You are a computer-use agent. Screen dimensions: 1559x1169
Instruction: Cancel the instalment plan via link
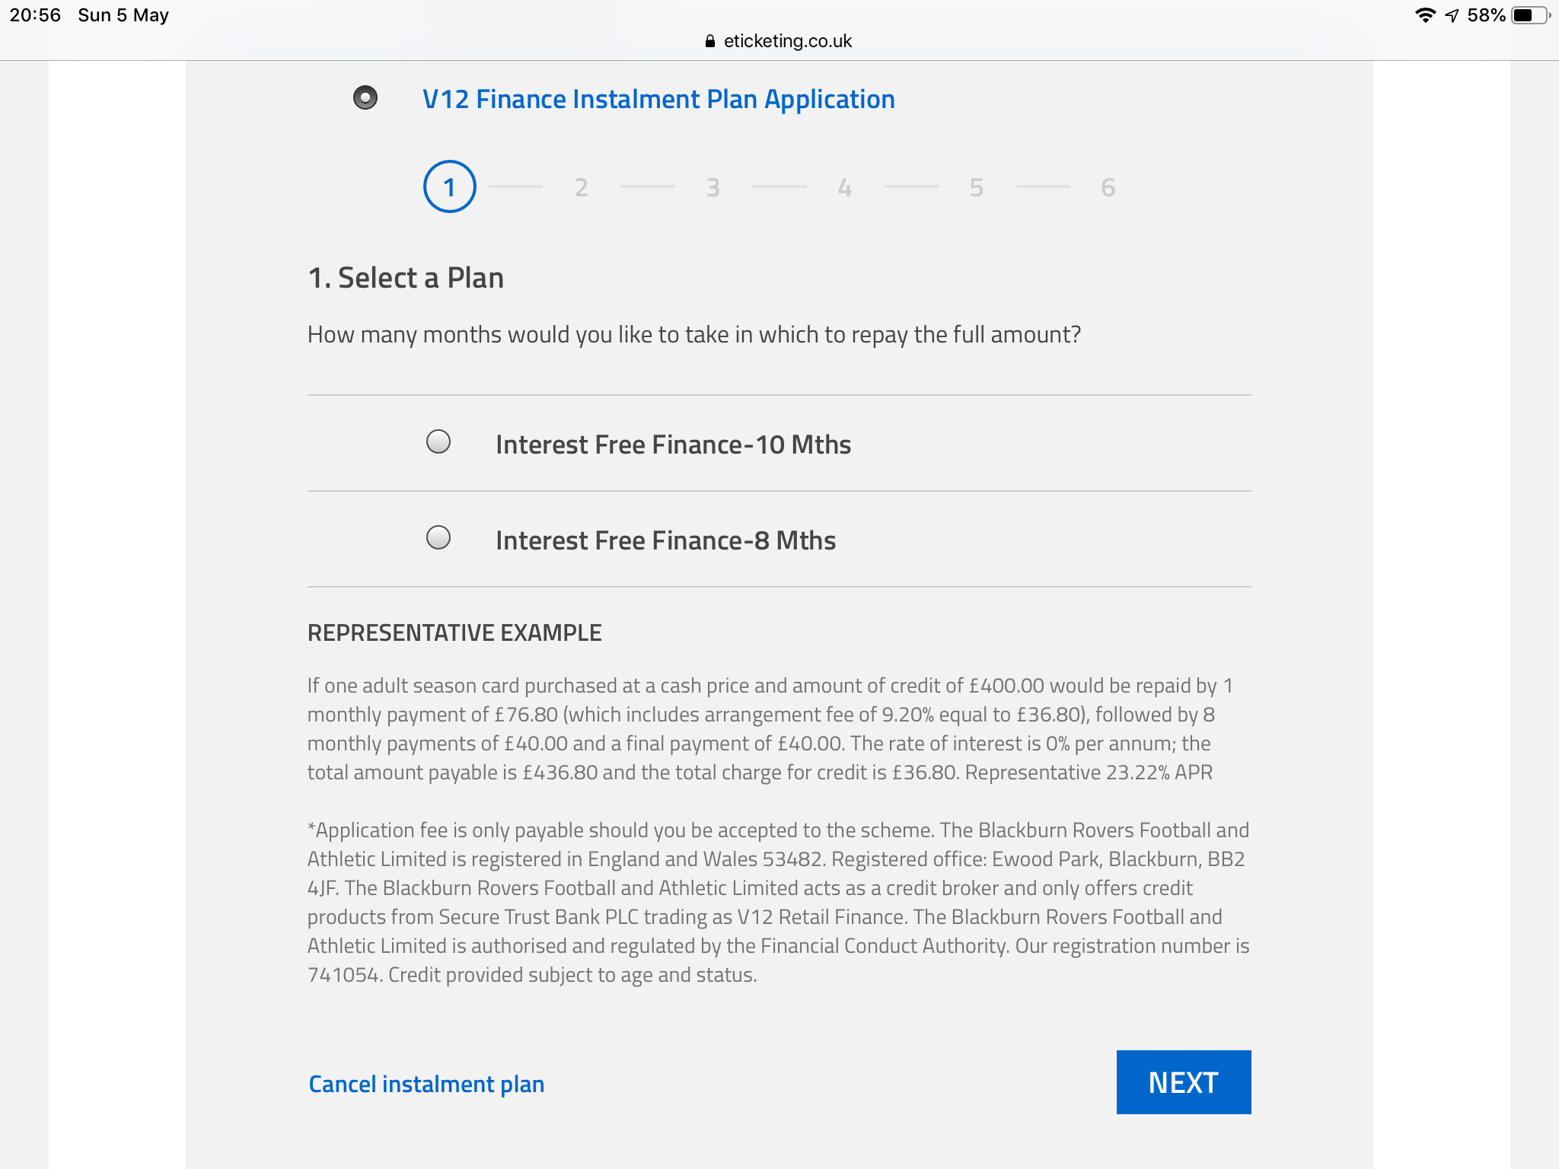(426, 1084)
